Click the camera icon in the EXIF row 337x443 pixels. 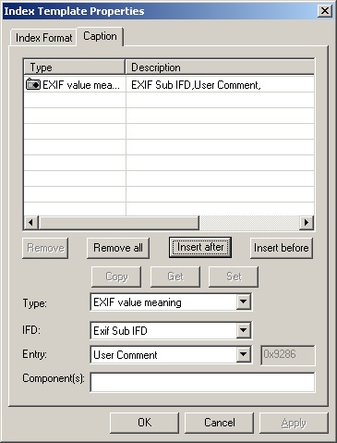(x=33, y=84)
